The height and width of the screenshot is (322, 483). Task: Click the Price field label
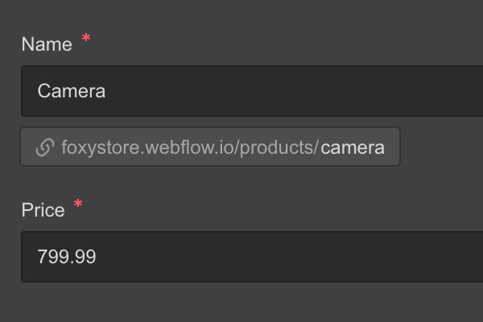(43, 210)
